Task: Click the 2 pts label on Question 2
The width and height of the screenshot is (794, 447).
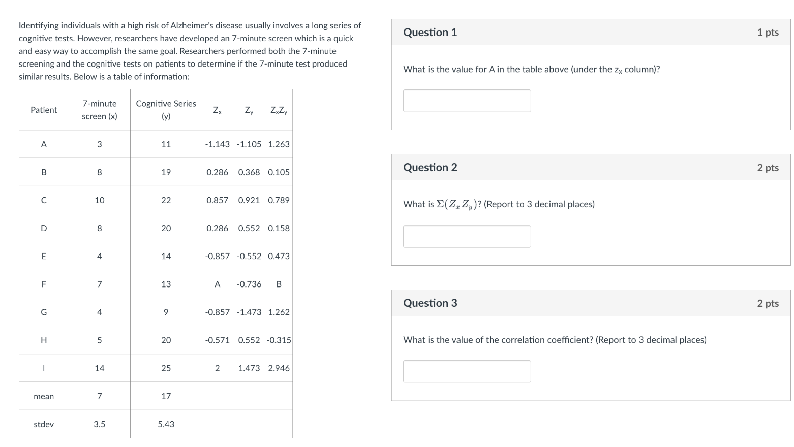Action: pos(768,167)
